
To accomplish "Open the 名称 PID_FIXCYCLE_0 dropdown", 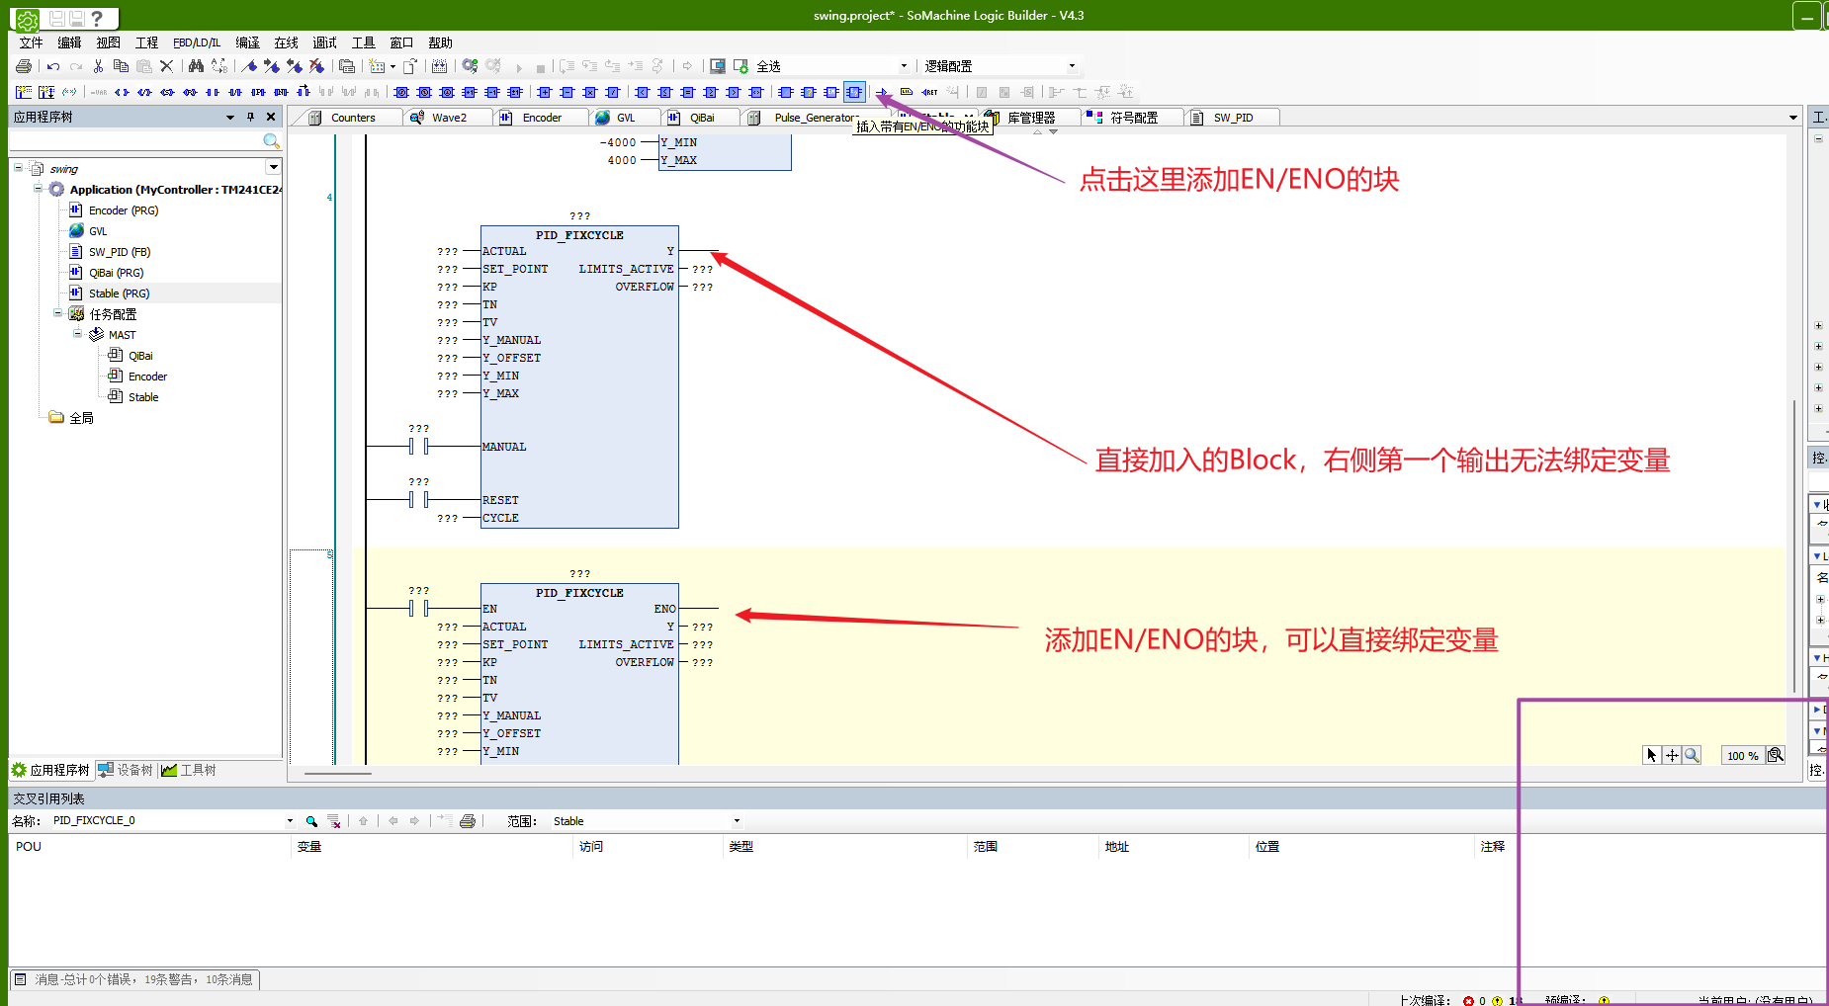I will 290,821.
